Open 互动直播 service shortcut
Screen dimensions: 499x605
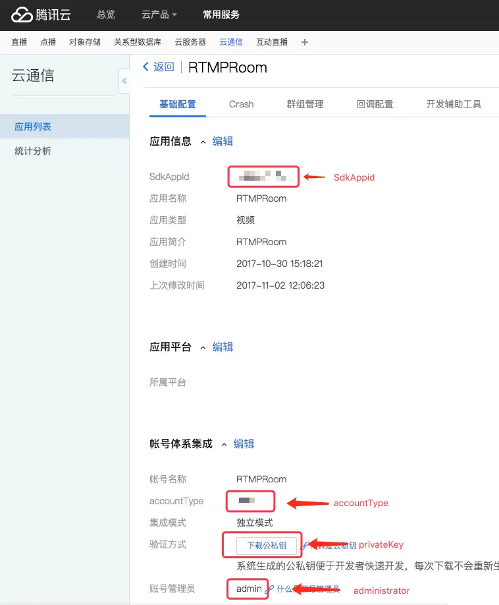click(x=272, y=42)
